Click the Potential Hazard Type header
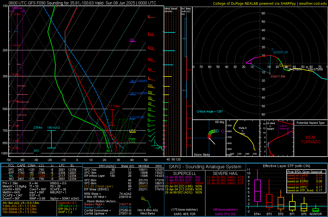Image resolution: width=328 pixels, height=217 pixels. click(310, 123)
